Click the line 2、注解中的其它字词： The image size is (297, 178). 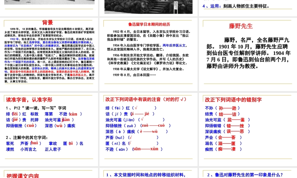click(x=27, y=138)
